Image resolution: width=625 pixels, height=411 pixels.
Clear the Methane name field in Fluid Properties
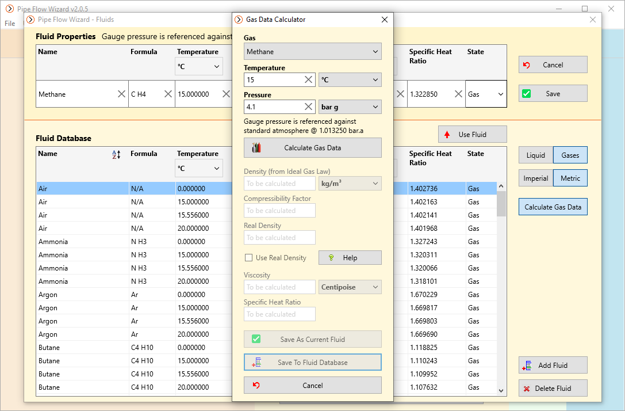coord(121,94)
